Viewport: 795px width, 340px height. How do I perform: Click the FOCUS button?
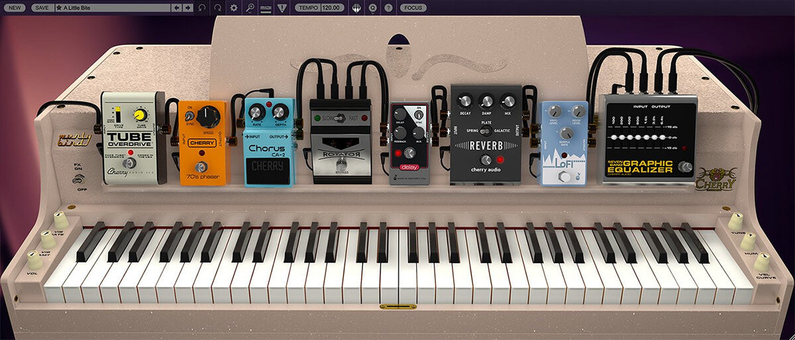pyautogui.click(x=413, y=8)
